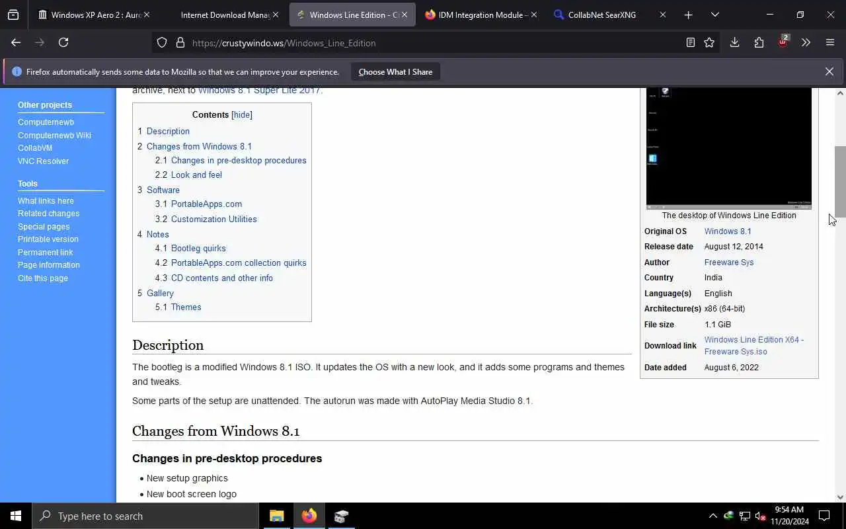Open Printable version link
Viewport: 846px width, 529px height.
click(48, 239)
